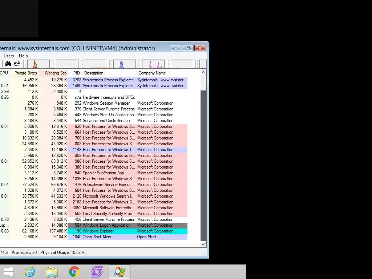Open the pink-purple spikes mini graph in toolbar

click(153, 64)
